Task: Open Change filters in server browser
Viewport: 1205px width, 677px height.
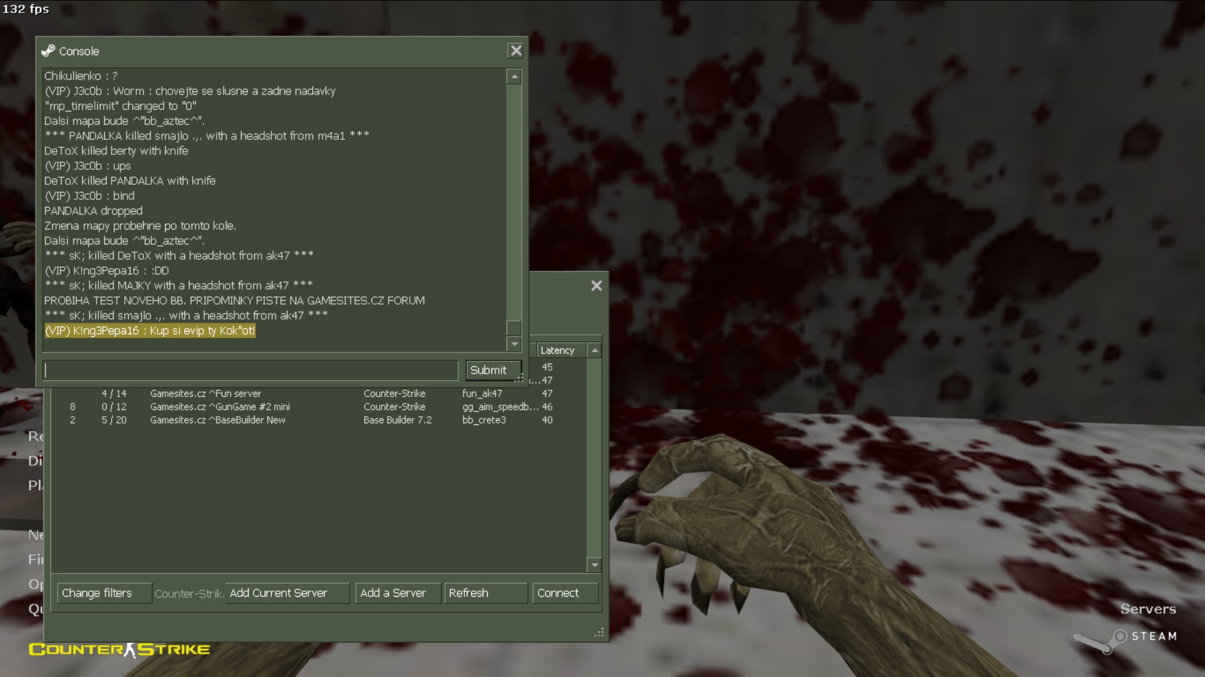Action: pyautogui.click(x=104, y=593)
